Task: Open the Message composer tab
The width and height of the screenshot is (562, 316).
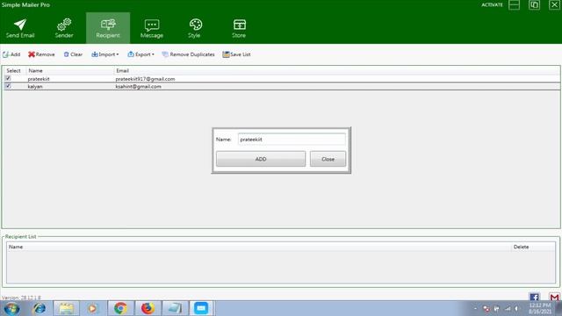Action: pos(152,28)
